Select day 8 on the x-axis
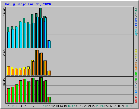Viewport: 139px width, 109px height. 37,106
